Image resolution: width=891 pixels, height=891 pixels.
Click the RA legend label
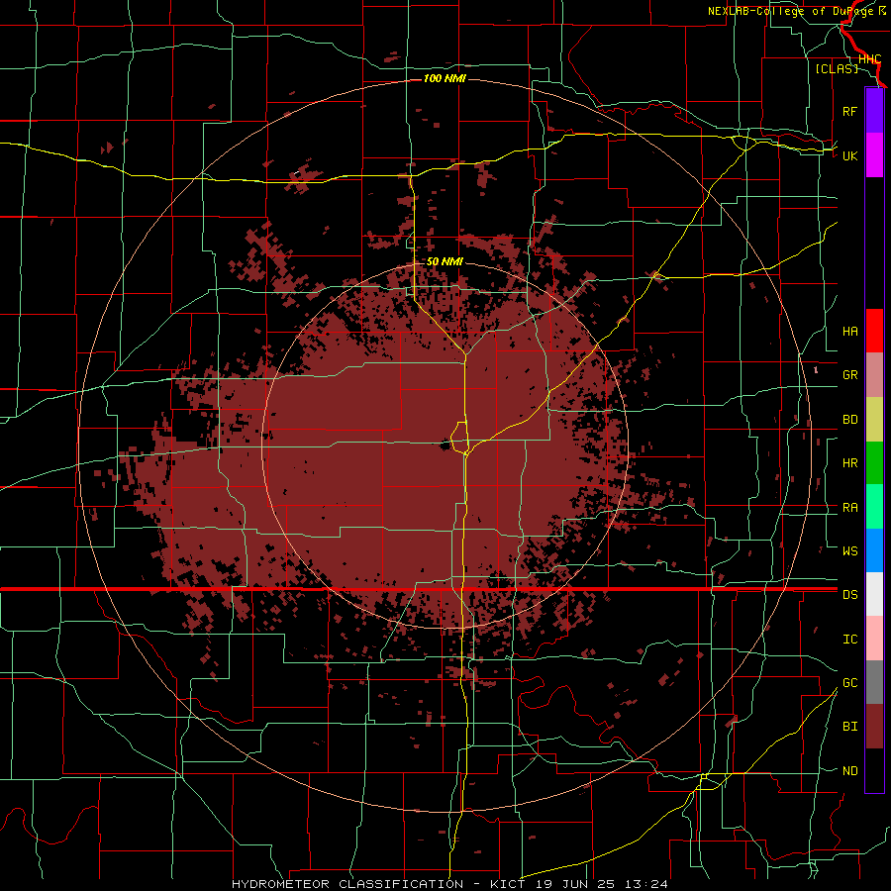pyautogui.click(x=849, y=508)
